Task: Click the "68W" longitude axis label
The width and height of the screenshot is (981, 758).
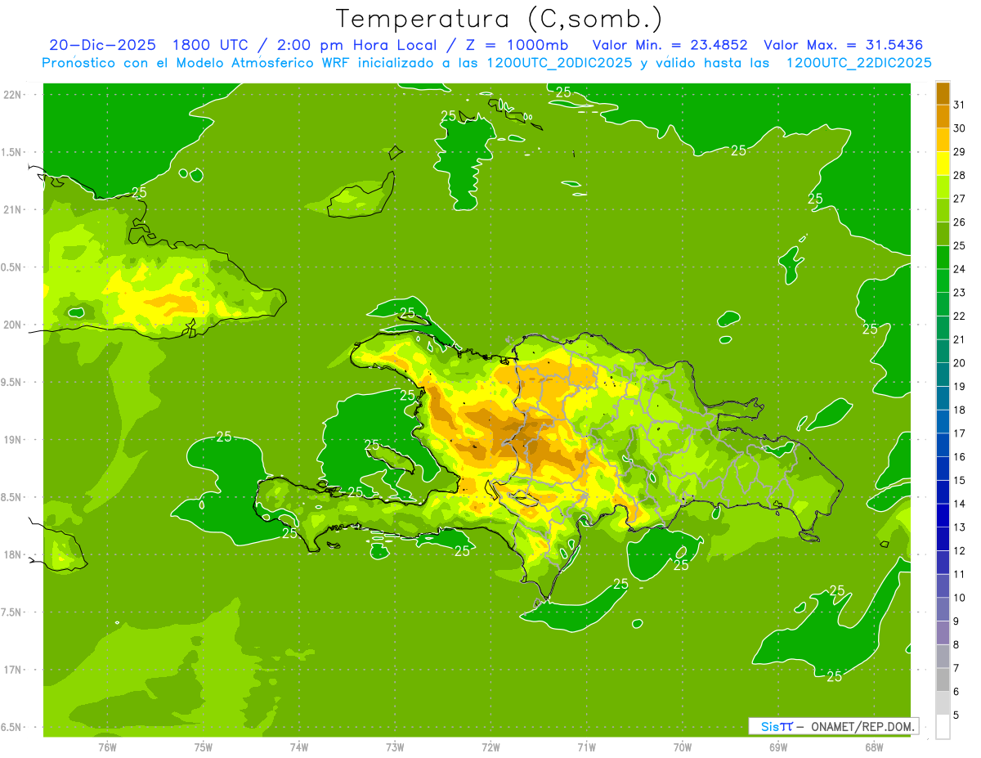Action: [x=874, y=747]
